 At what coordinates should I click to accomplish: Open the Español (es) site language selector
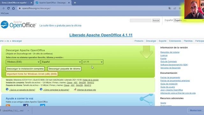tap(189, 20)
